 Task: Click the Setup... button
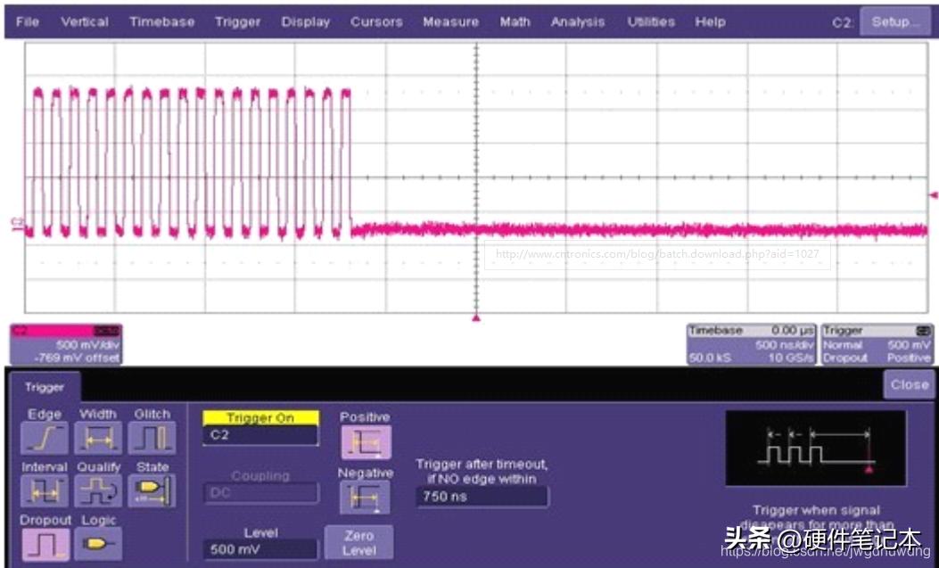click(895, 21)
